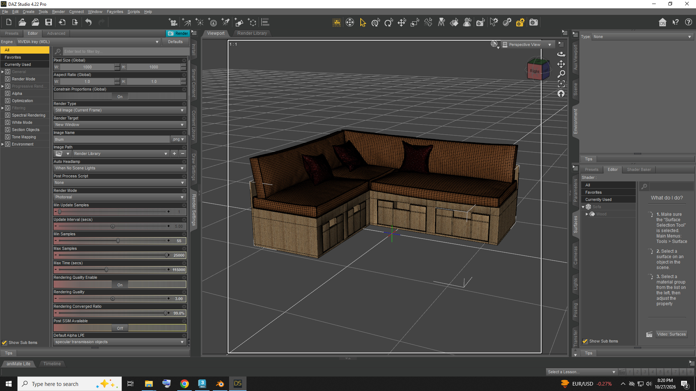Image resolution: width=696 pixels, height=391 pixels.
Task: Open the Auto Headlamp dropdown
Action: pos(120,168)
